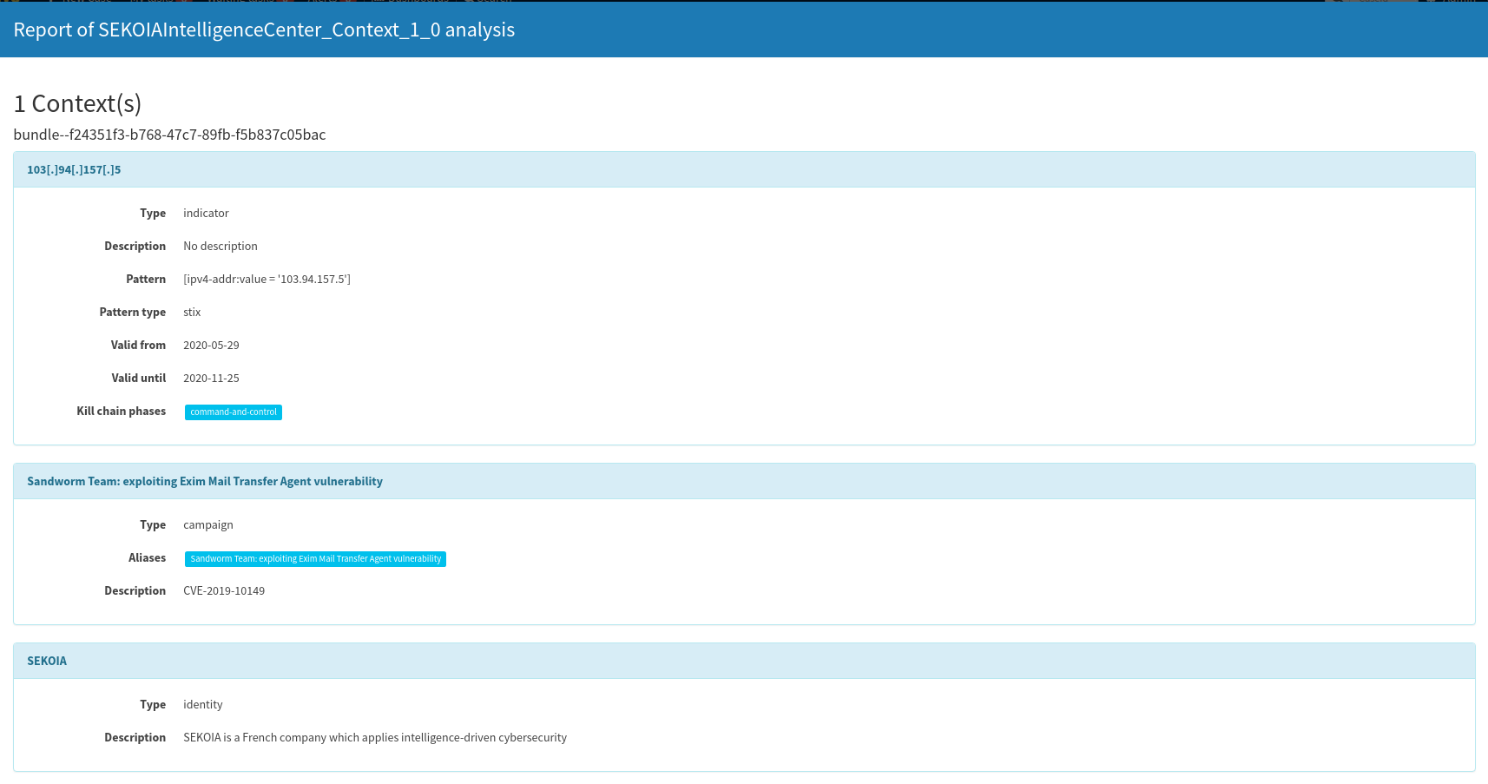Click the 'Valid until' label

coord(138,378)
